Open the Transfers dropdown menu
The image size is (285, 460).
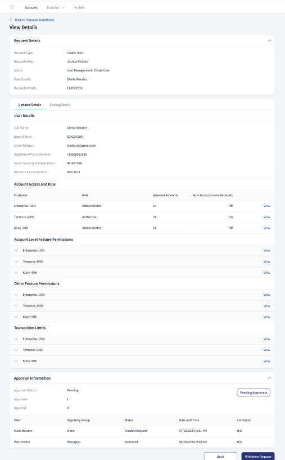(x=56, y=8)
